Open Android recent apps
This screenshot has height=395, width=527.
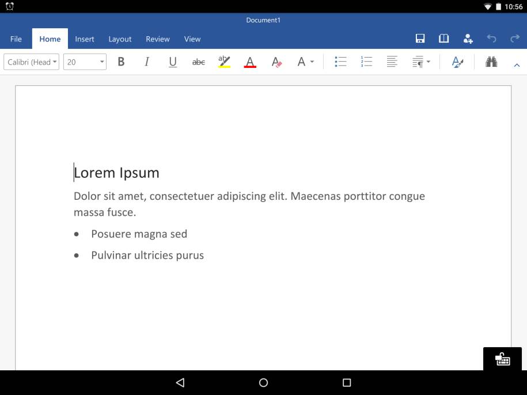[x=347, y=382]
